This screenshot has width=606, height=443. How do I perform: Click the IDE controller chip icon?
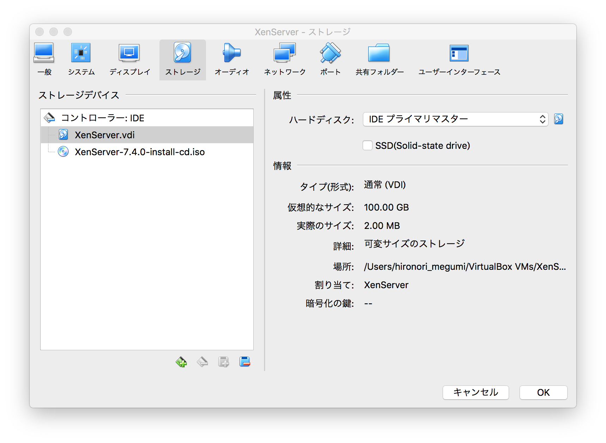tap(49, 118)
